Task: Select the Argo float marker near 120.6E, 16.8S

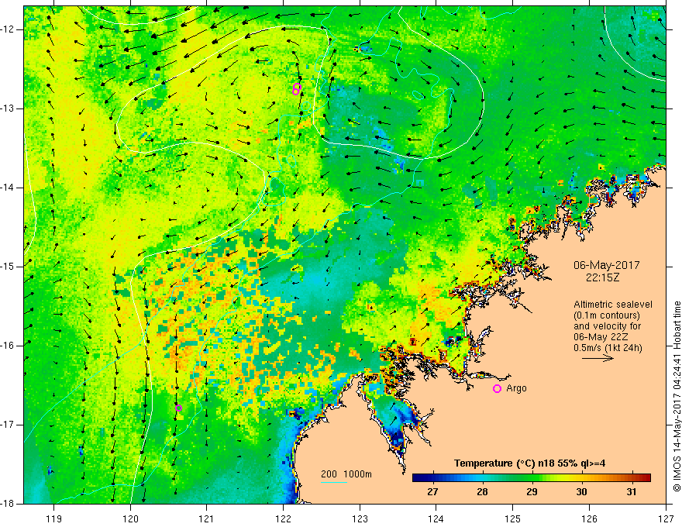Action: 178,408
